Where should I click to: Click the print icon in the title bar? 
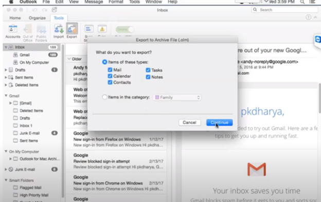coord(54,10)
